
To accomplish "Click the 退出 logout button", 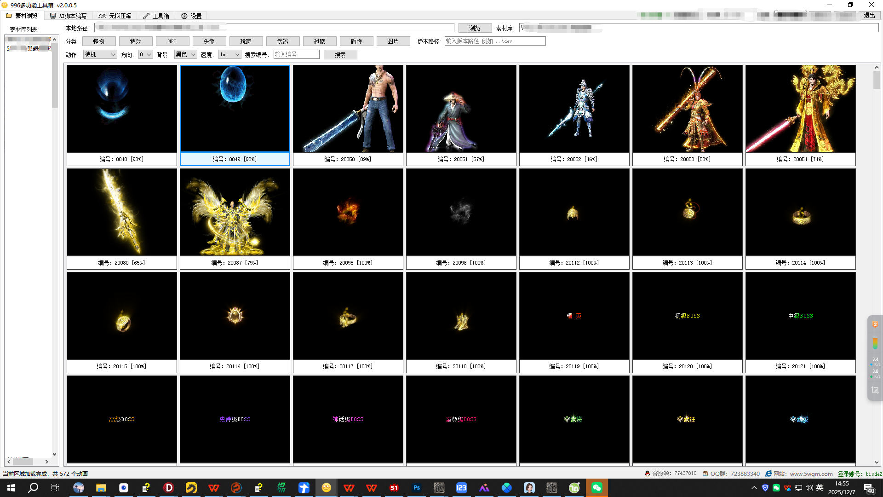I will 869,15.
